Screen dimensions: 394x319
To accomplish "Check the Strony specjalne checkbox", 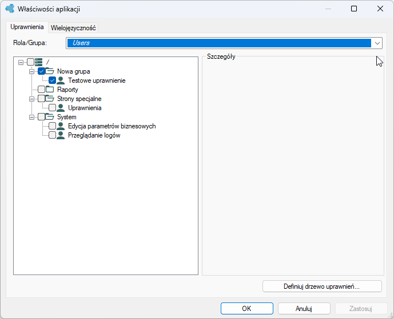I will pyautogui.click(x=42, y=99).
